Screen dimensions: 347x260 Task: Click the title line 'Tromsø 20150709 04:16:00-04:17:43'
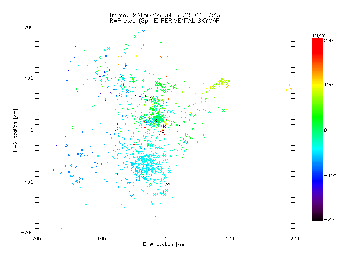(x=164, y=15)
